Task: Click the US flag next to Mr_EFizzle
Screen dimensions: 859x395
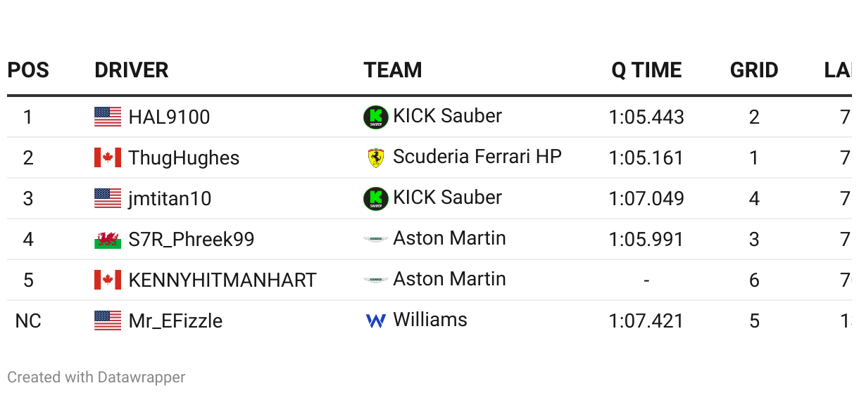Action: coord(108,320)
